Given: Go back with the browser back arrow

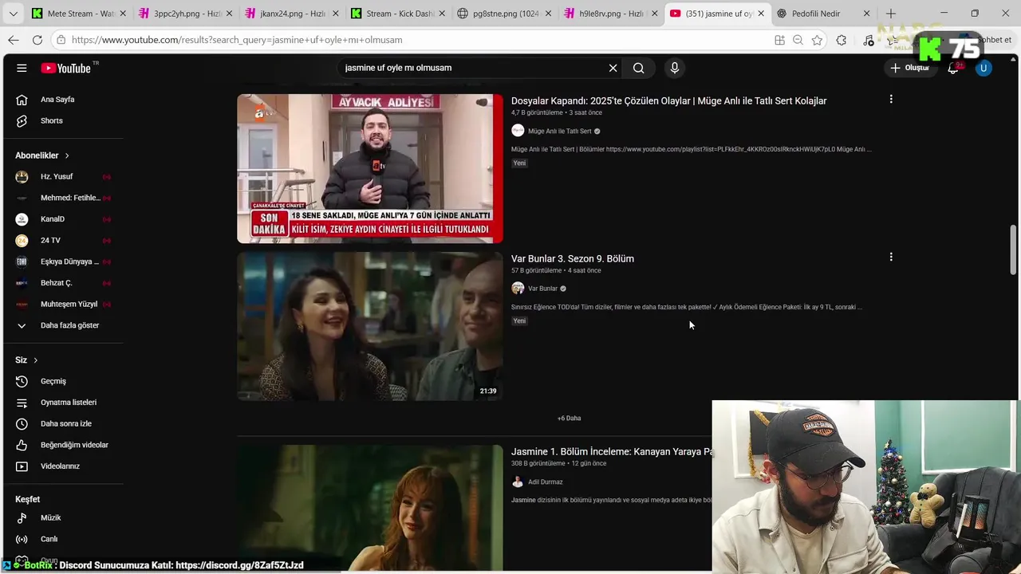Looking at the screenshot, I should pyautogui.click(x=14, y=40).
